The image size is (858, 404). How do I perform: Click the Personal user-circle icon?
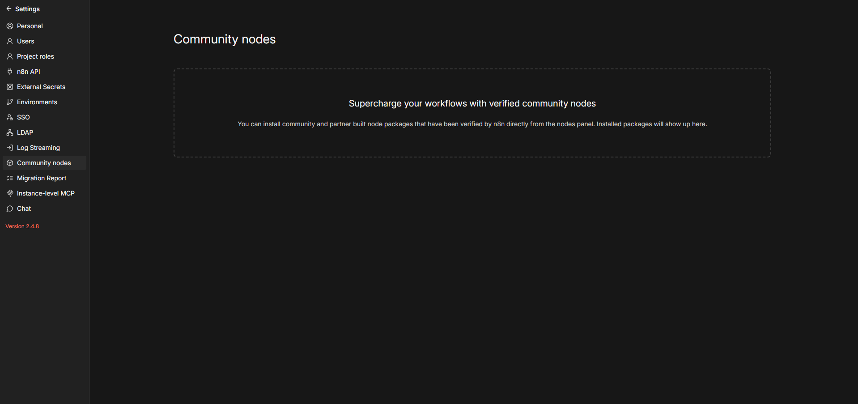tap(10, 26)
